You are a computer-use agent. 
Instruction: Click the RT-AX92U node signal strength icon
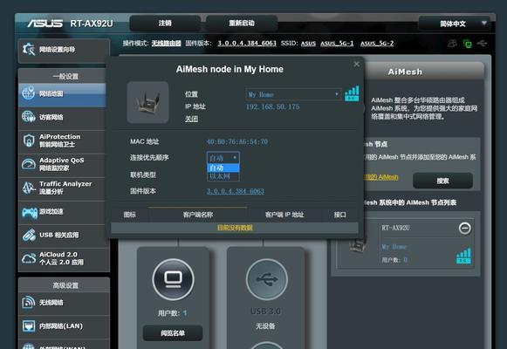pos(463,256)
